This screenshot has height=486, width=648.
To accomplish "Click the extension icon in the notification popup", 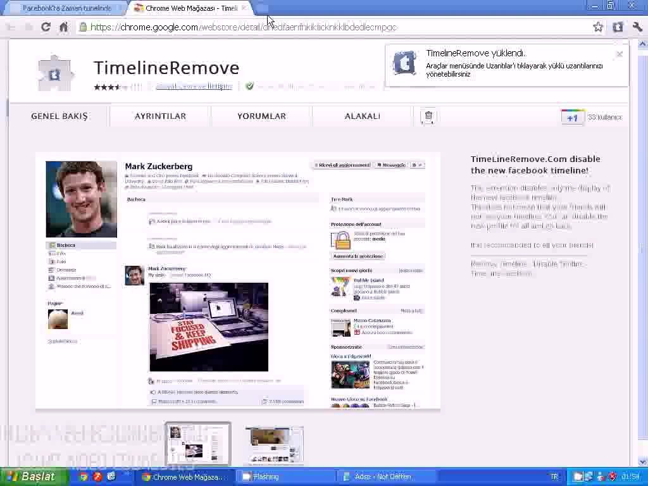I will 404,63.
